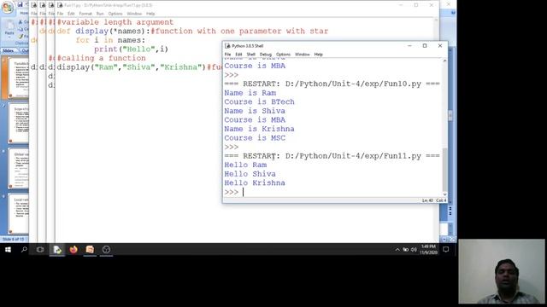This screenshot has width=547, height=307.
Task: Click 'Hello Shiva' output line in Shell
Action: [x=250, y=174]
